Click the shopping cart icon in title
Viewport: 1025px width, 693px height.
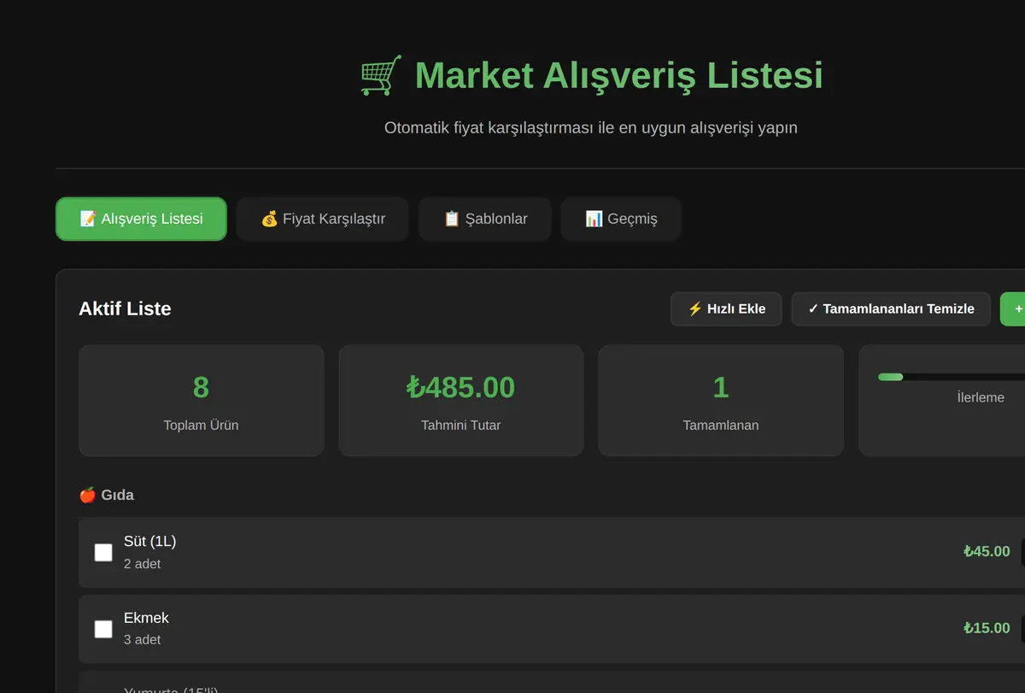[x=381, y=75]
